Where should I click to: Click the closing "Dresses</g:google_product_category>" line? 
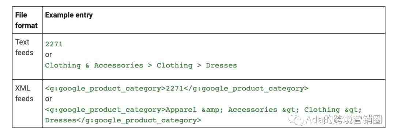123,121
